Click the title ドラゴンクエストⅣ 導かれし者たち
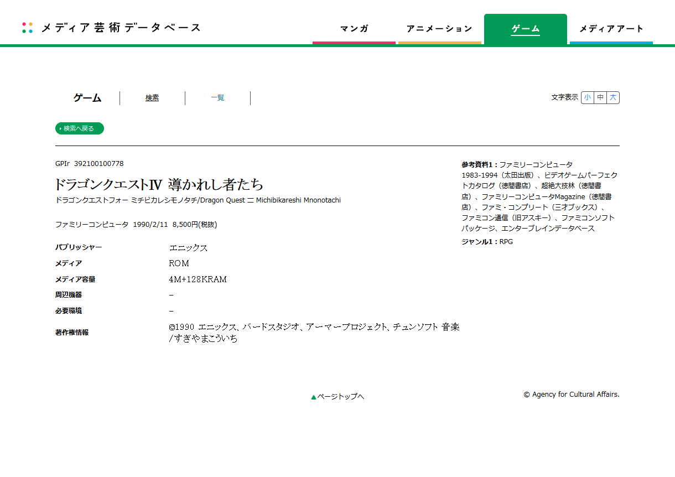675x477 pixels. click(159, 184)
